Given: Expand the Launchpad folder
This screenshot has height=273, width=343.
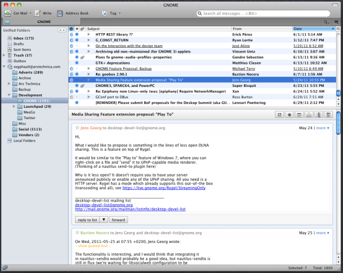Looking at the screenshot, I should click(x=14, y=106).
